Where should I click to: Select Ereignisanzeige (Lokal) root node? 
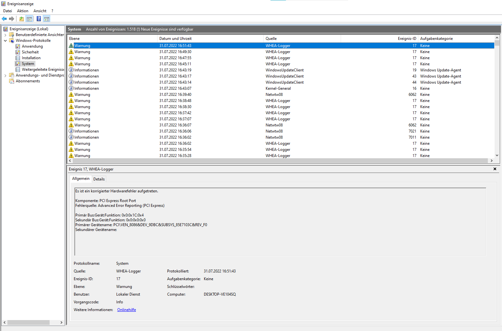click(29, 29)
